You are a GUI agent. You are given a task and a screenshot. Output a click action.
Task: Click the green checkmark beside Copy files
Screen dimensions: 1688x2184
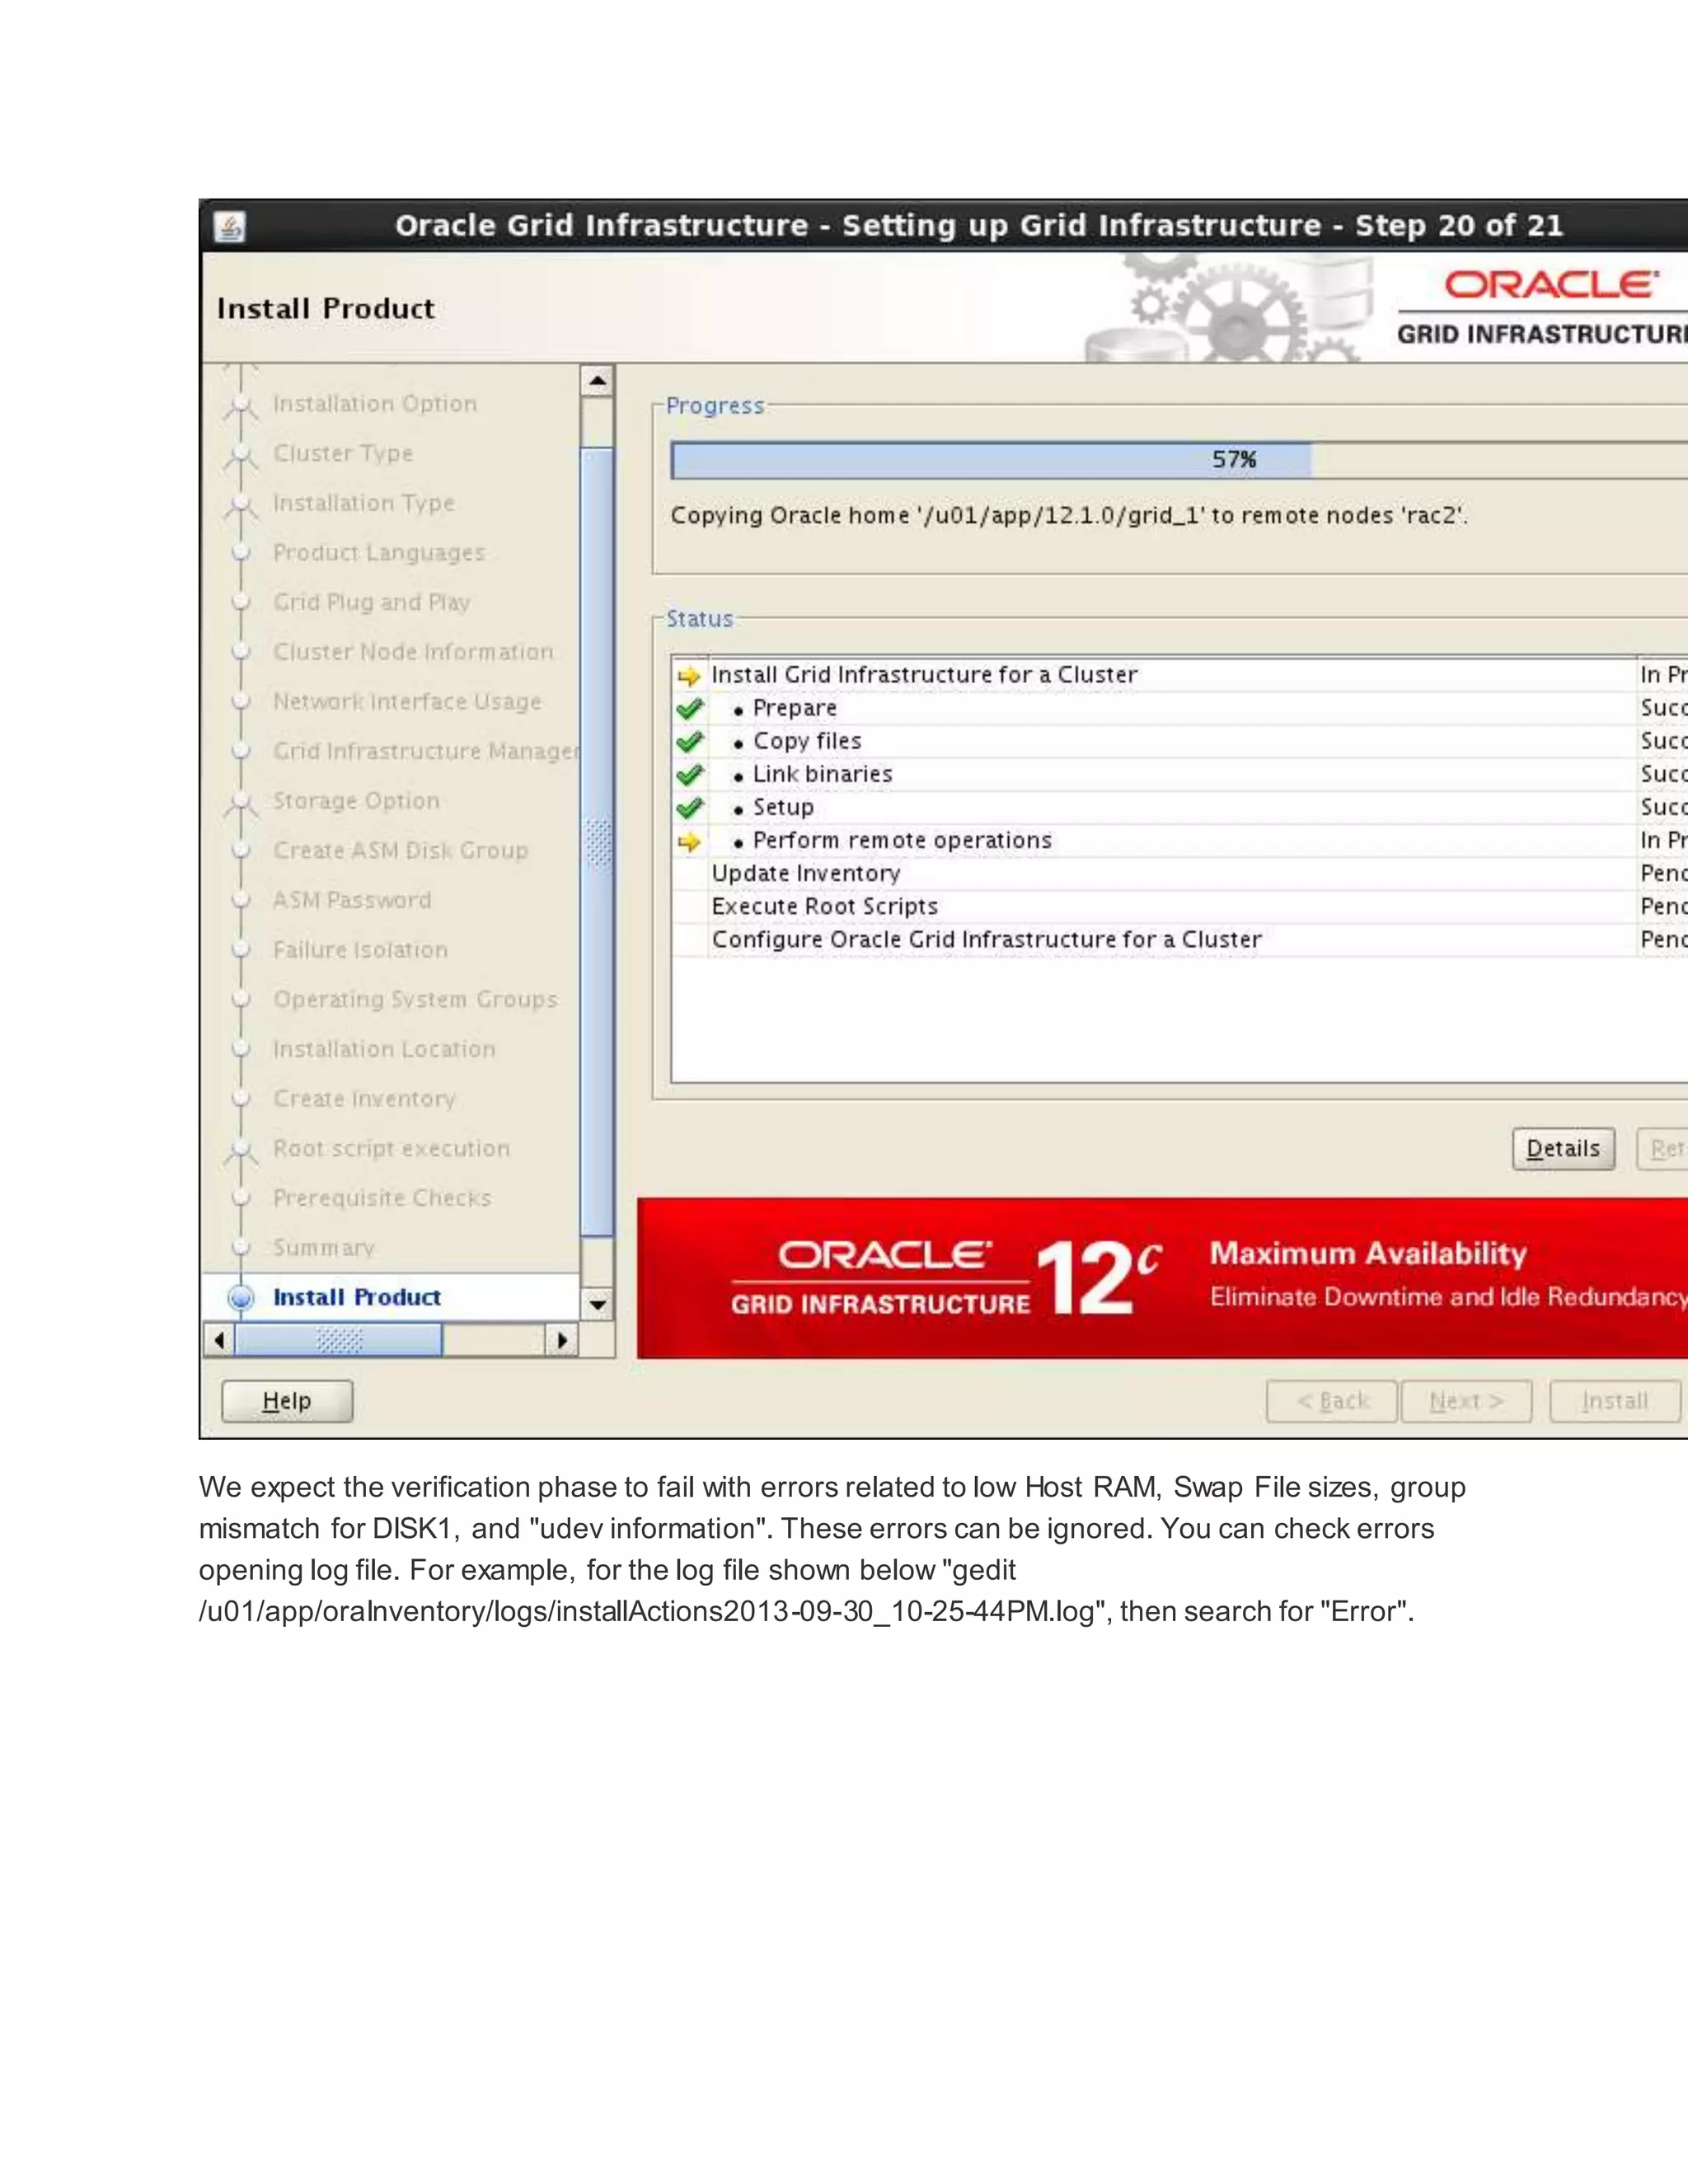[x=689, y=742]
